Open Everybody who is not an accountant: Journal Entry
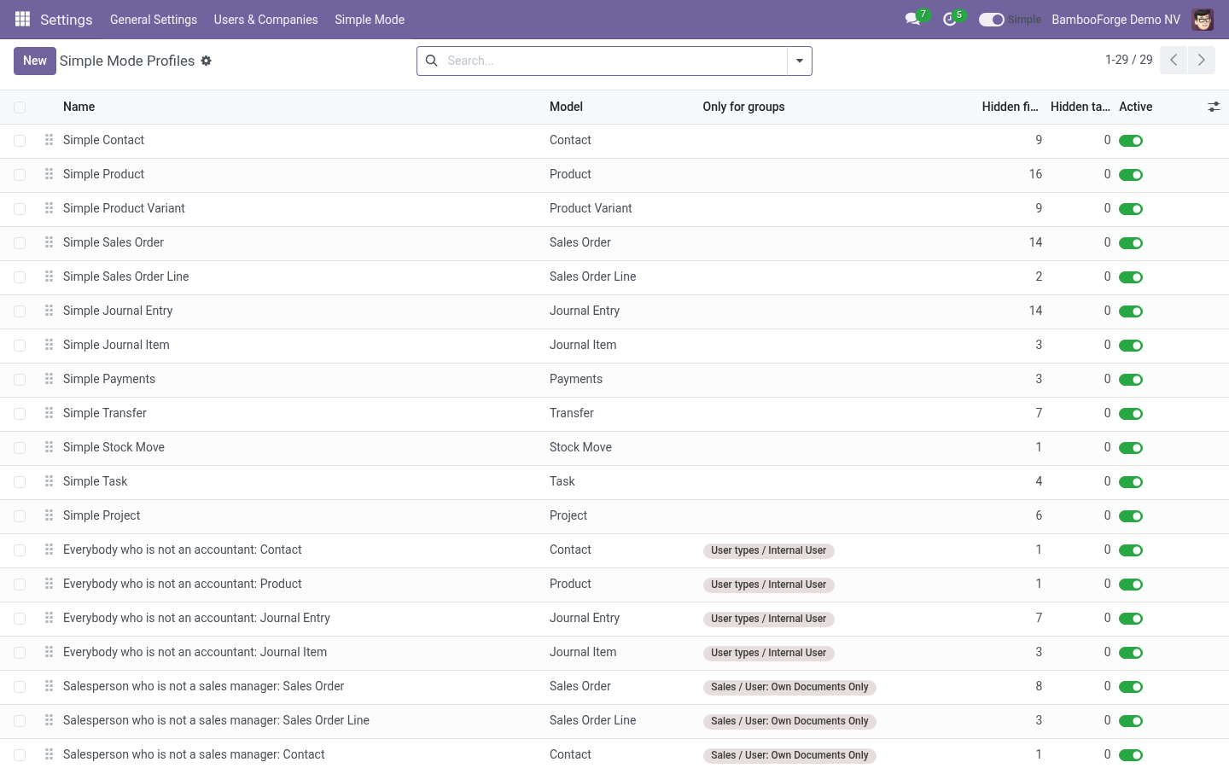Image resolution: width=1229 pixels, height=768 pixels. [x=196, y=618]
